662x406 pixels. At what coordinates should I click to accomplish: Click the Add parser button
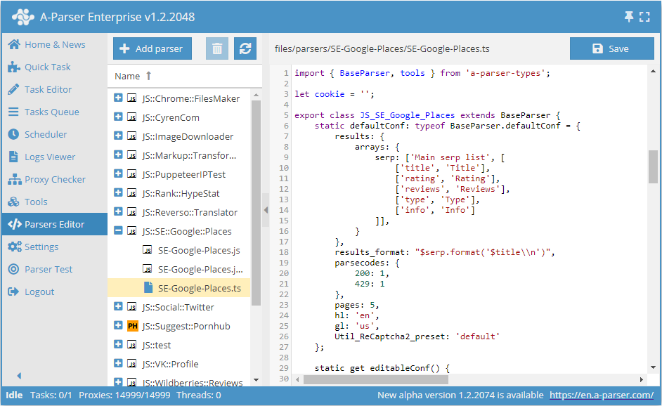coord(151,48)
